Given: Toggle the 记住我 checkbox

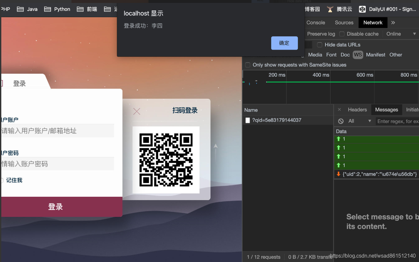Looking at the screenshot, I should (x=2, y=180).
